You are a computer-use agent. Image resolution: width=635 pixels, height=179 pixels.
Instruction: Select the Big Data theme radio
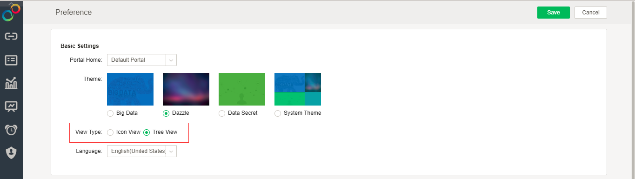pos(110,113)
